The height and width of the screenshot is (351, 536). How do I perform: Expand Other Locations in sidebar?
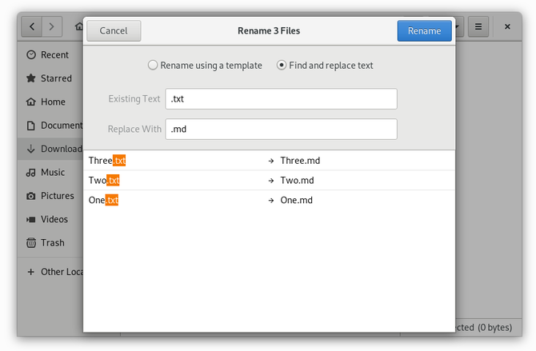tap(31, 272)
